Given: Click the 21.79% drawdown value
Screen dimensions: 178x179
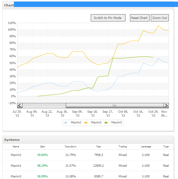Looking at the screenshot, I should (71, 155).
